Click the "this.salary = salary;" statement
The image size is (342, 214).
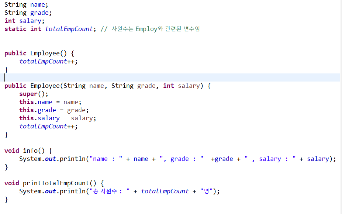pyautogui.click(x=58, y=118)
